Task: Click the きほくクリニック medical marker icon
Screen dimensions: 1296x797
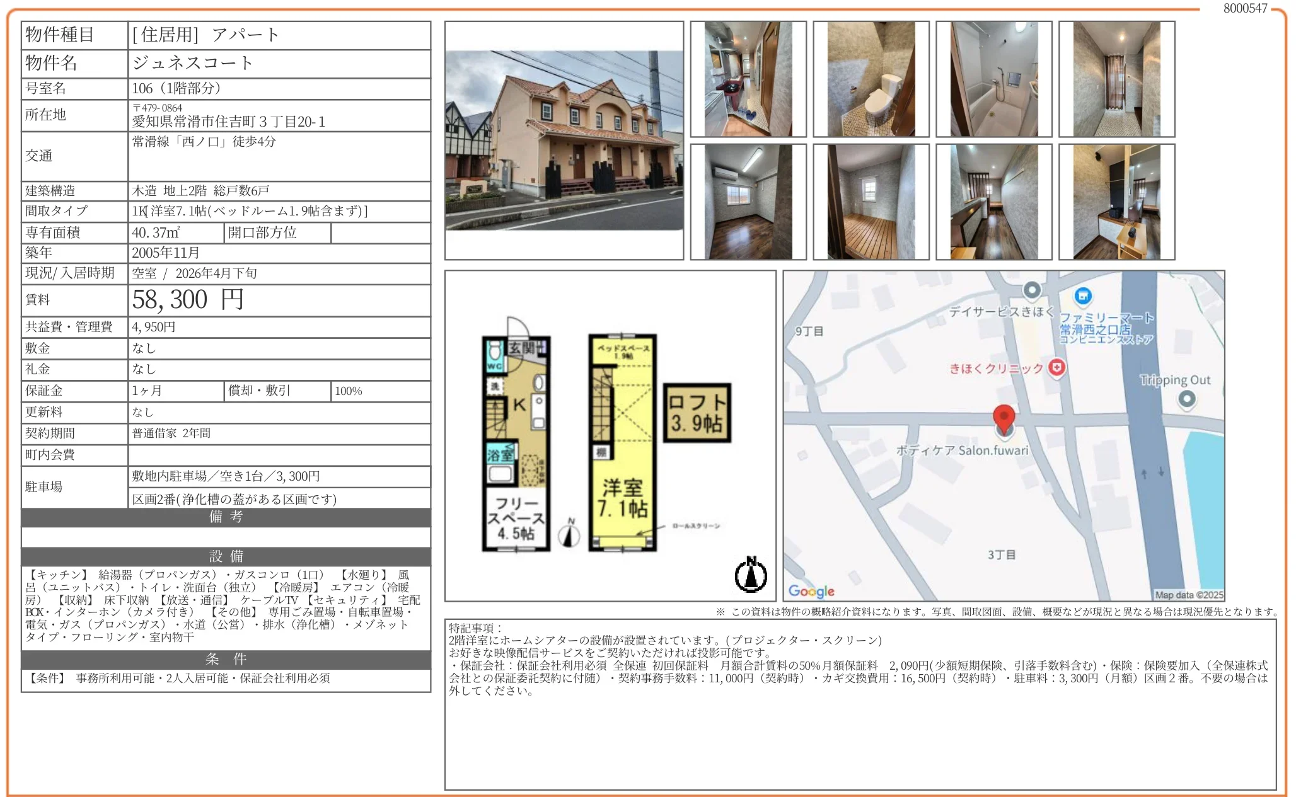Action: point(1057,367)
